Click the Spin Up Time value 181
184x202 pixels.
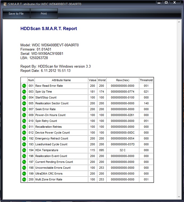[92, 92]
